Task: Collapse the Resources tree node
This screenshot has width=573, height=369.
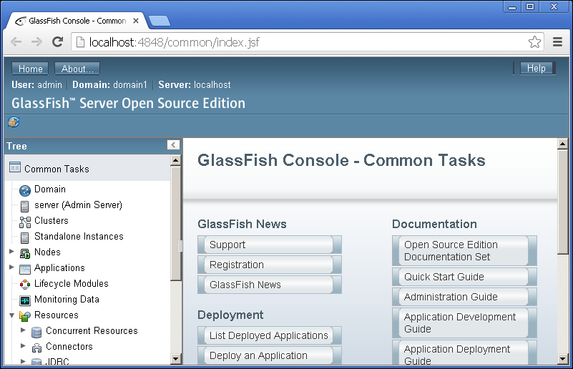Action: click(11, 315)
